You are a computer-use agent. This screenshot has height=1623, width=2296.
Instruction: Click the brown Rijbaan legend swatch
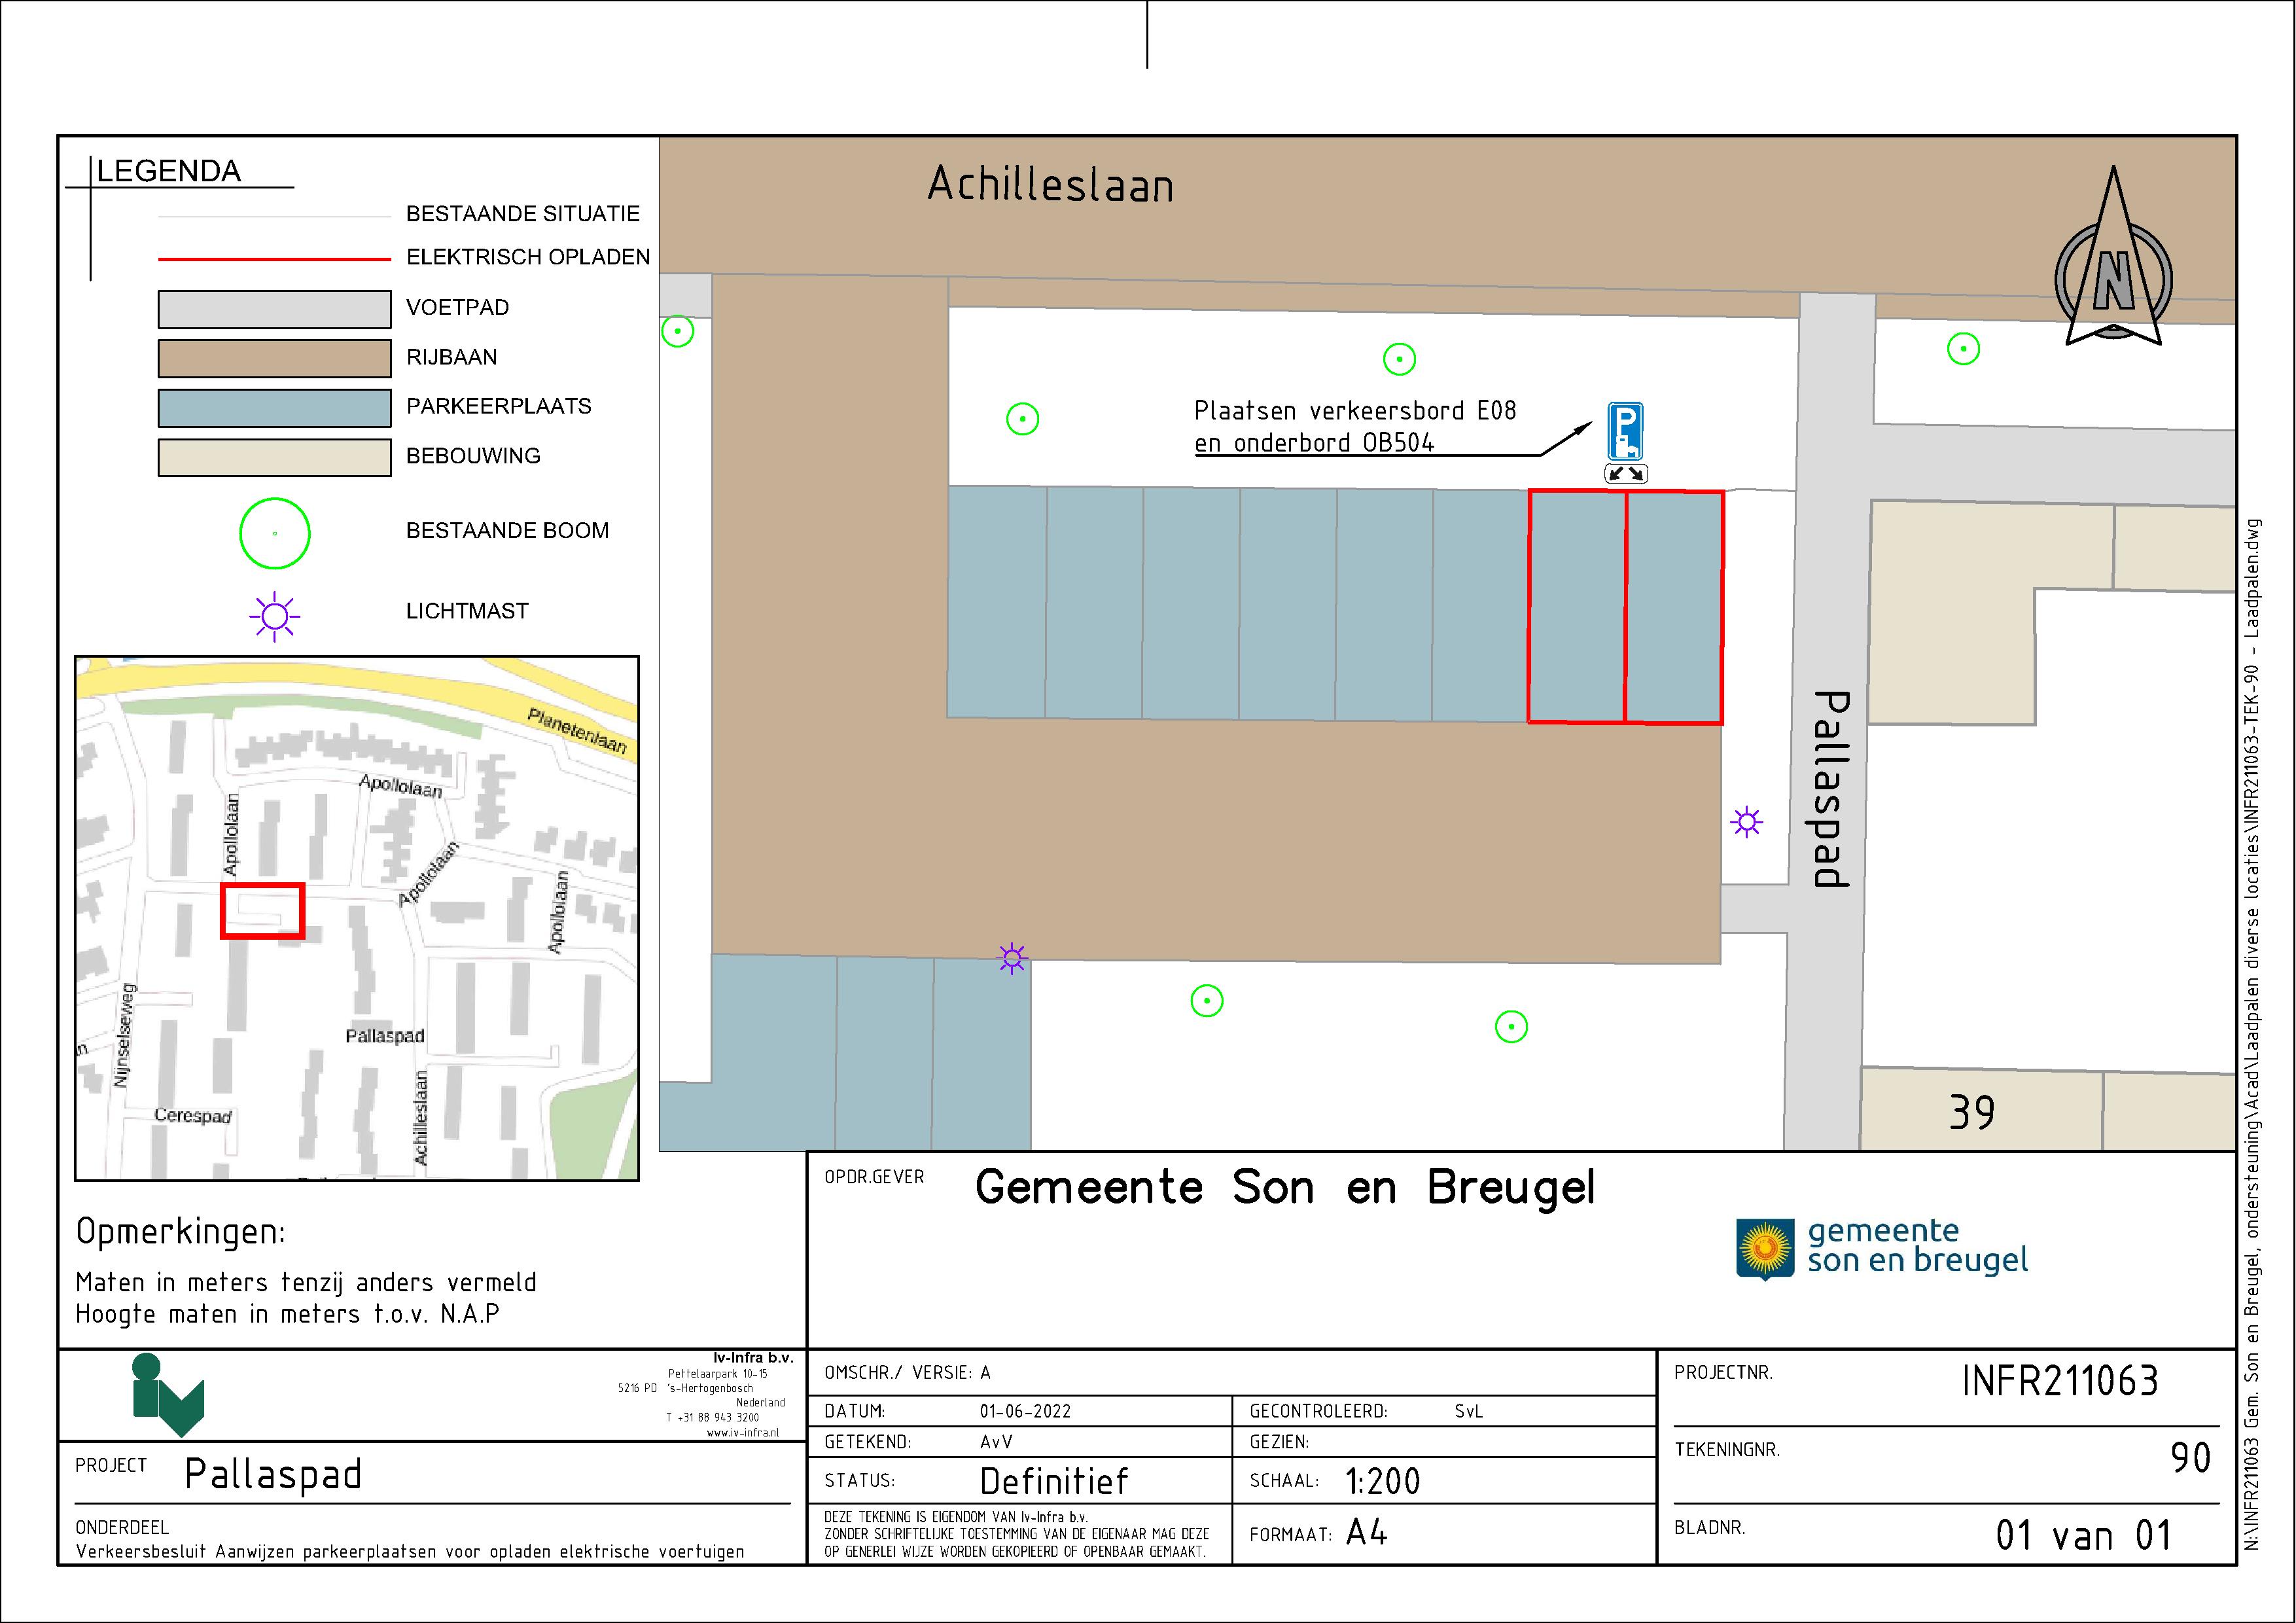pos(274,358)
